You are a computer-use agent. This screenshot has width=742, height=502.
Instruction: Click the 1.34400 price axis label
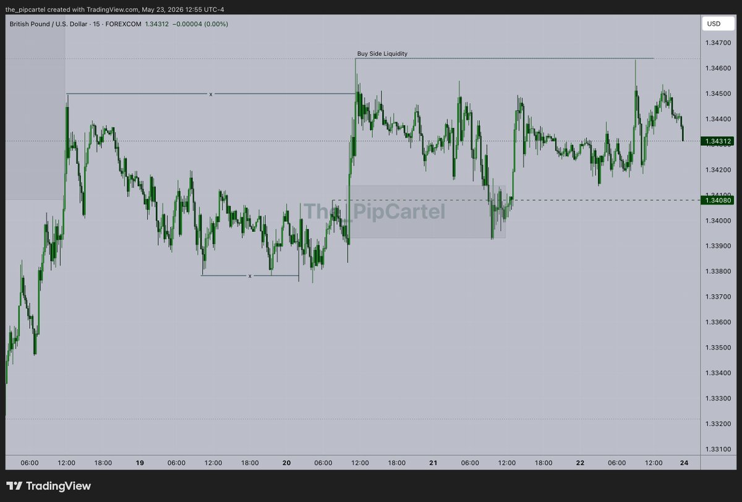click(x=717, y=119)
